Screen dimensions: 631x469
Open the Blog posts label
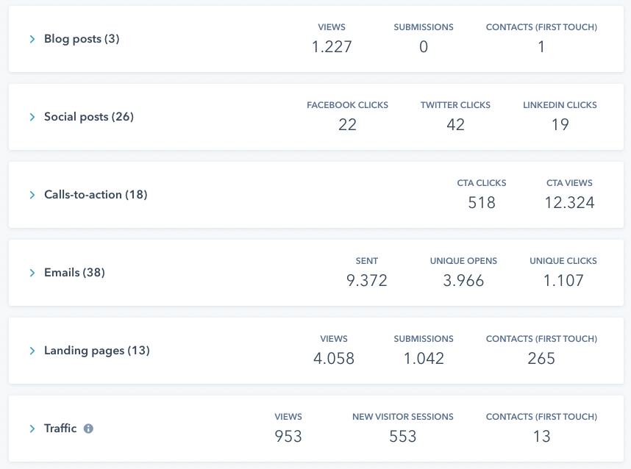coord(83,39)
